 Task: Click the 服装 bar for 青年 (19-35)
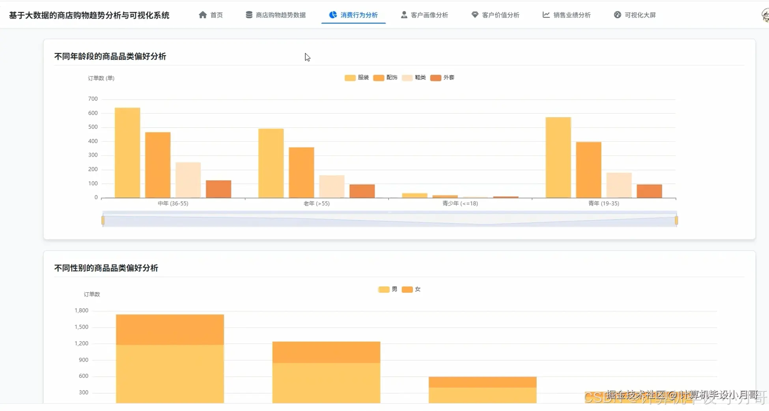pyautogui.click(x=558, y=157)
